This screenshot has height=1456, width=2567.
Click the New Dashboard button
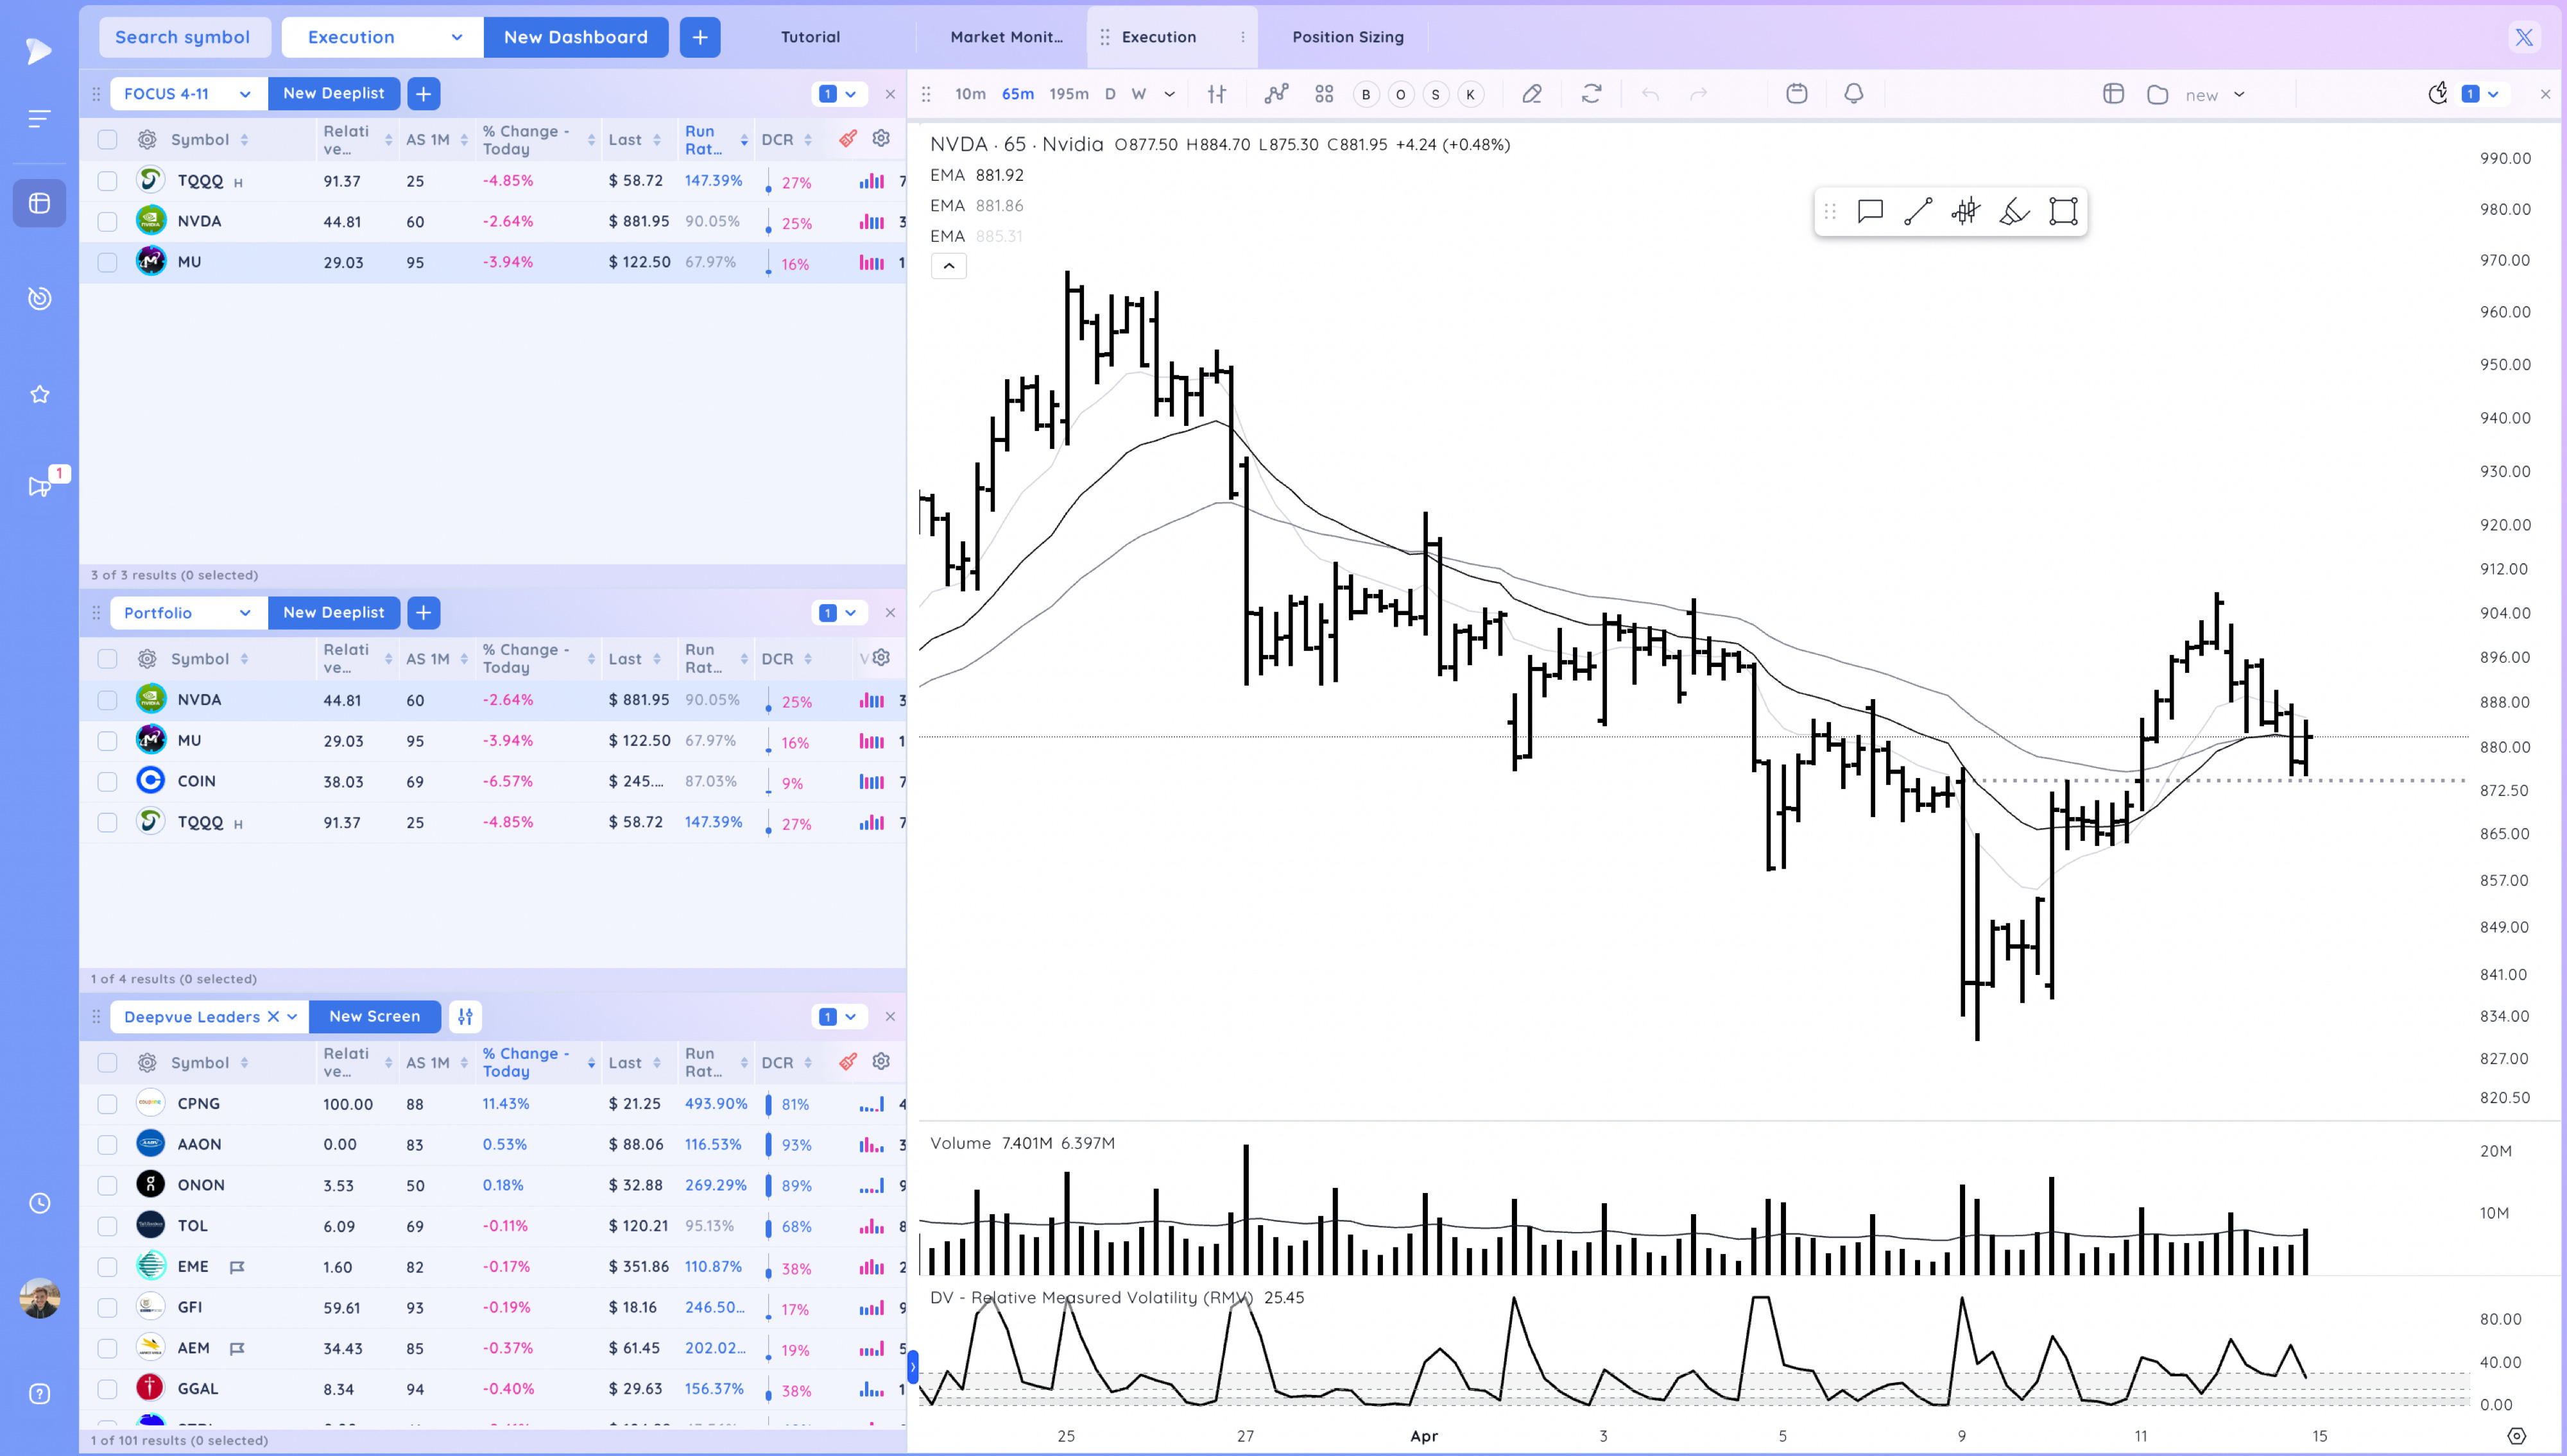(x=575, y=37)
